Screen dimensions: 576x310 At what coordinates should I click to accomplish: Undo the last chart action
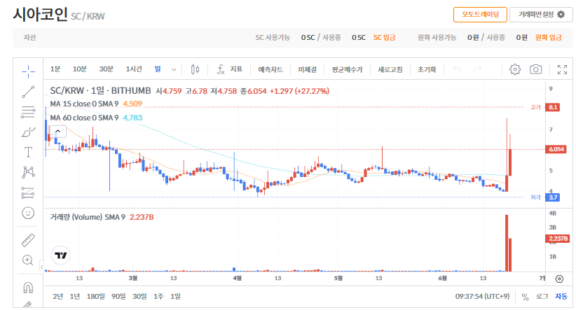pyautogui.click(x=457, y=69)
